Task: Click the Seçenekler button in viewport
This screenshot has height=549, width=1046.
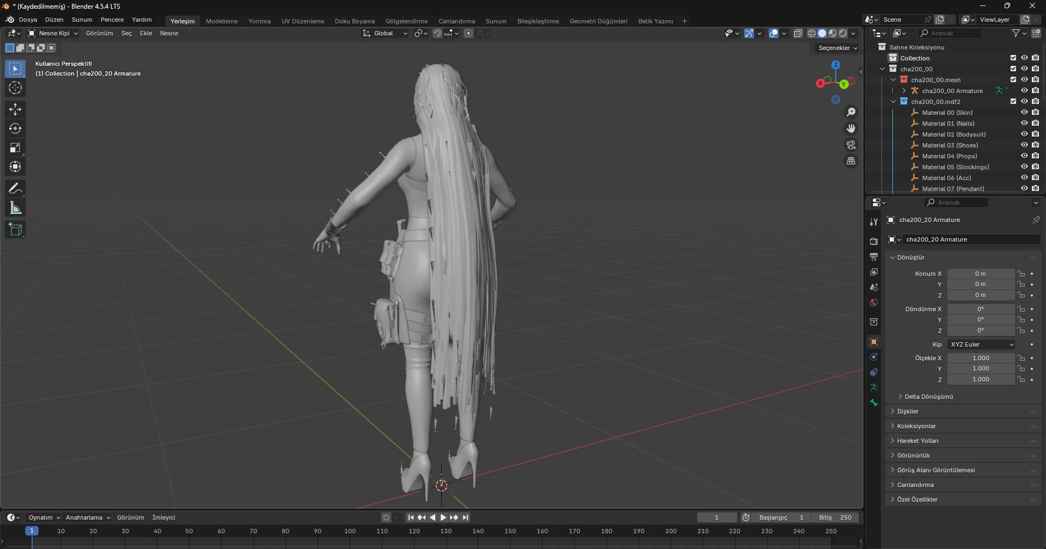Action: pos(837,48)
